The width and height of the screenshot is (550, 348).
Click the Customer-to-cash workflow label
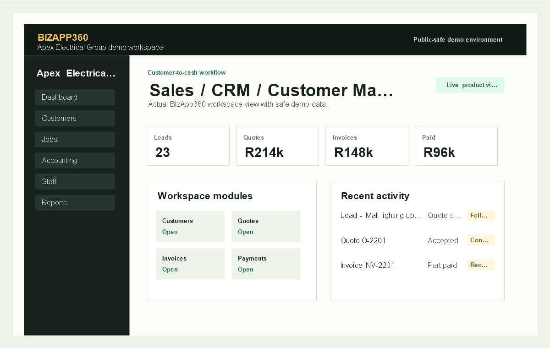[x=187, y=72]
